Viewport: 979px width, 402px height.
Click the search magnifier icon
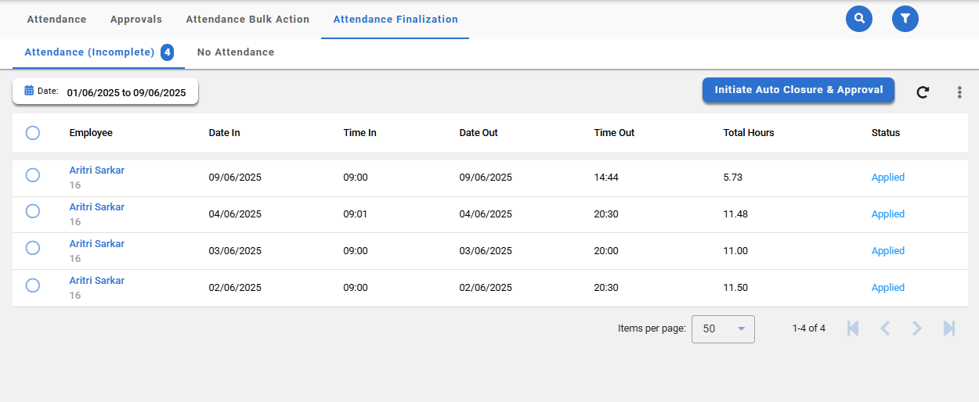pos(859,19)
